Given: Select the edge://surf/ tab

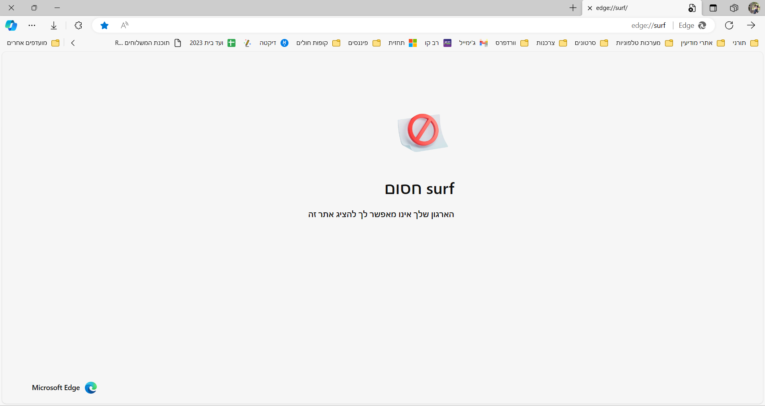Looking at the screenshot, I should pos(642,8).
